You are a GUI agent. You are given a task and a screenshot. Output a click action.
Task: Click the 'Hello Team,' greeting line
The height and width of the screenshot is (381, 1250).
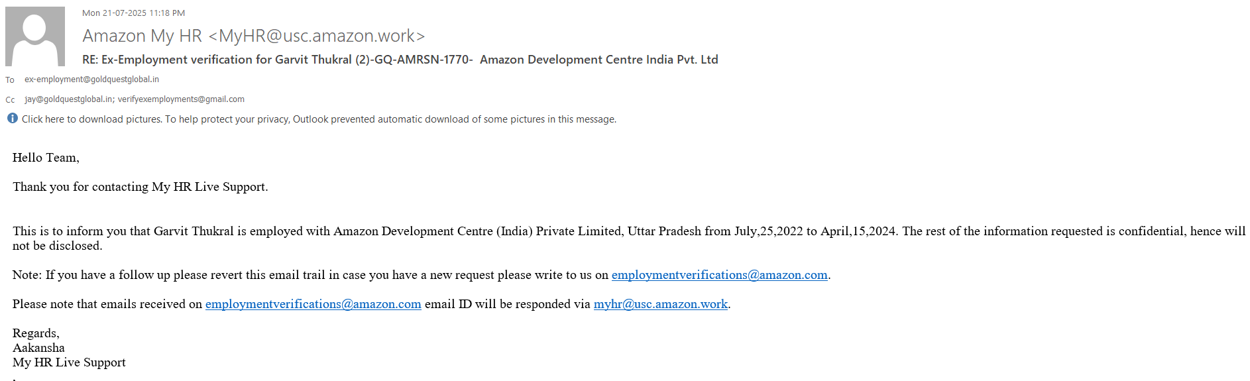point(46,158)
